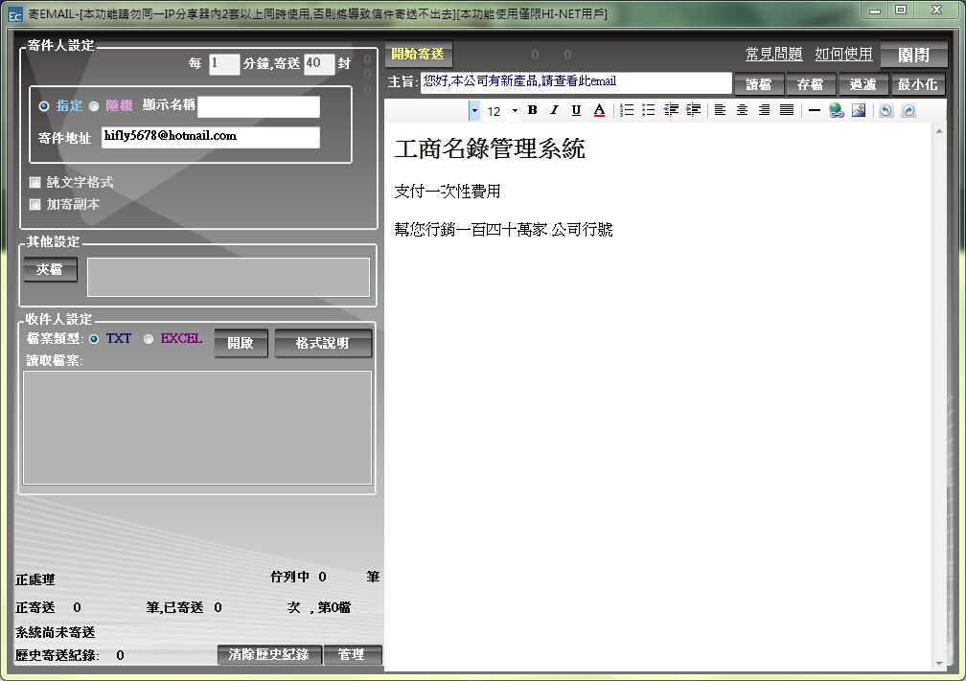
Task: Insert an image into the email
Action: click(859, 110)
